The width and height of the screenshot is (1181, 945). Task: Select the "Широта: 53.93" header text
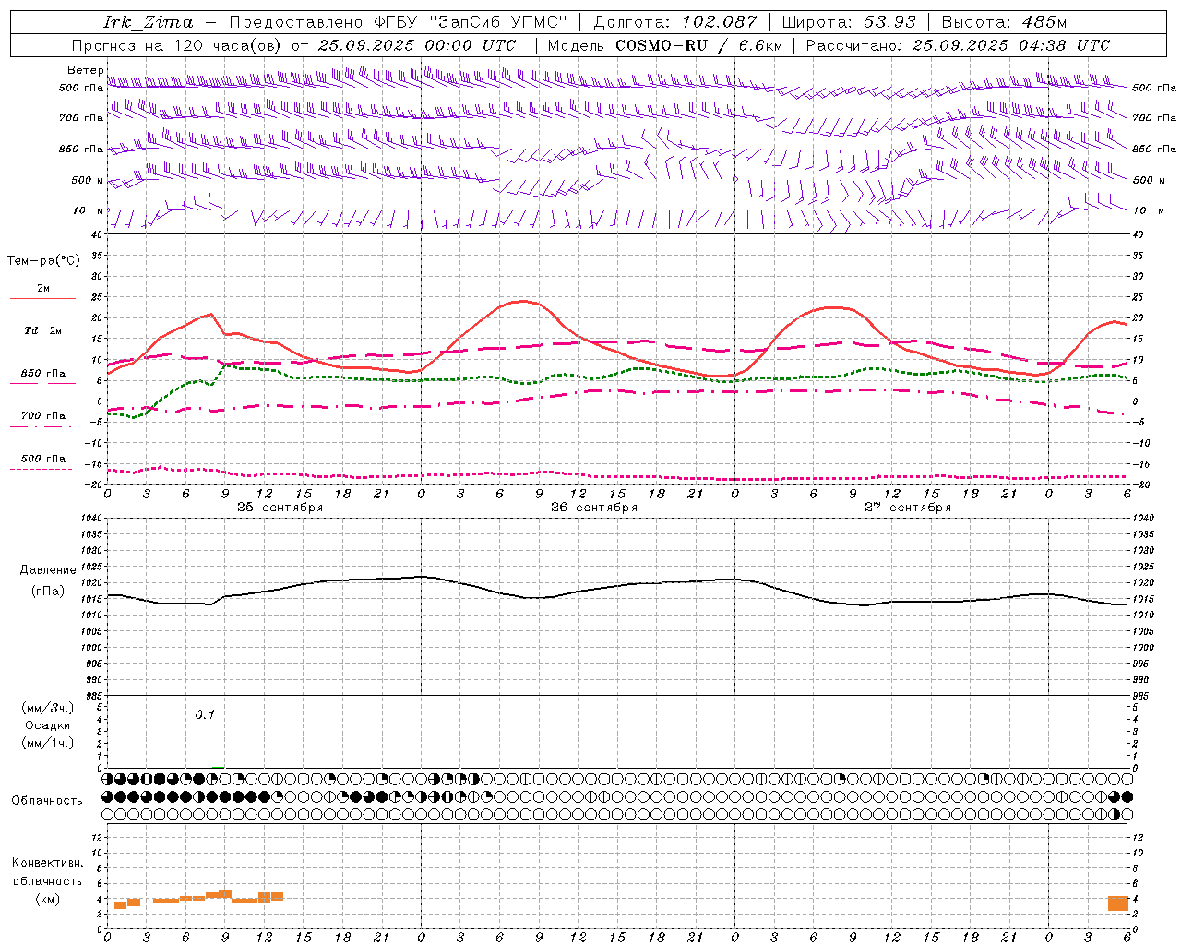(849, 22)
